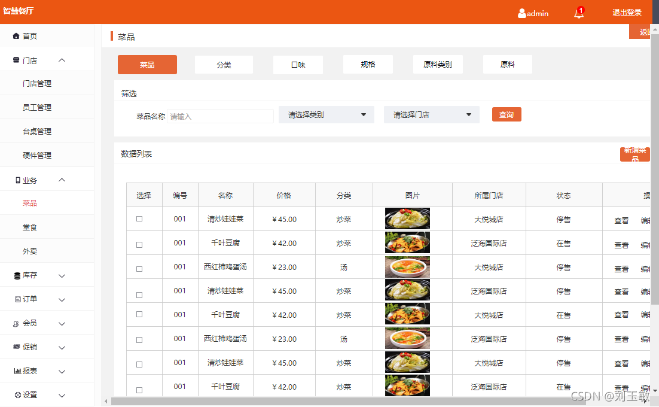Click the promotion icon beside 促销

coord(16,347)
